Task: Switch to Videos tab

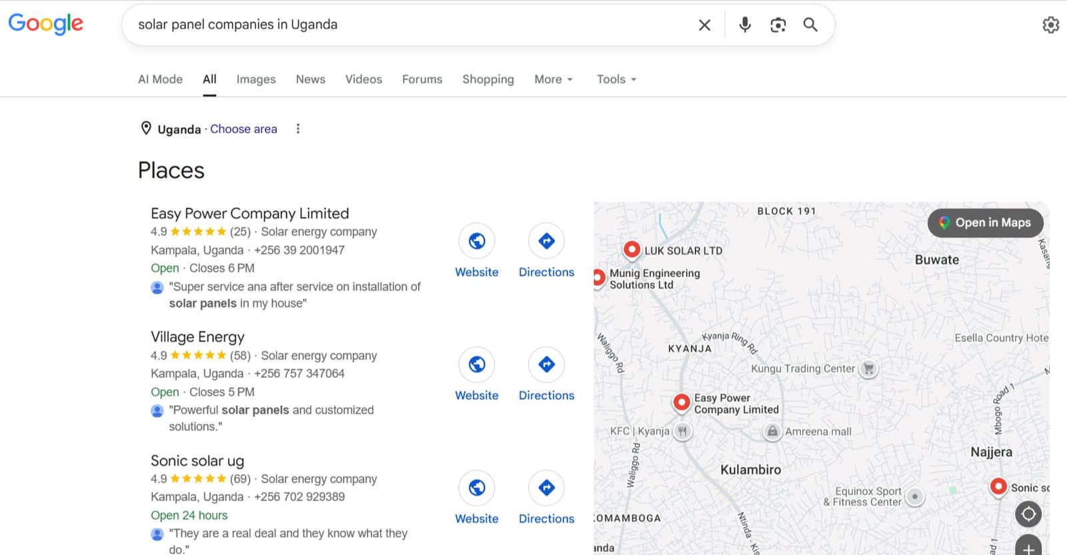Action: click(x=363, y=79)
